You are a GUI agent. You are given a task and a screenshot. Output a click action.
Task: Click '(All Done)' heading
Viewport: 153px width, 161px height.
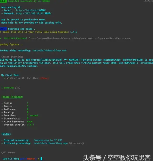pyautogui.click(x=8, y=153)
